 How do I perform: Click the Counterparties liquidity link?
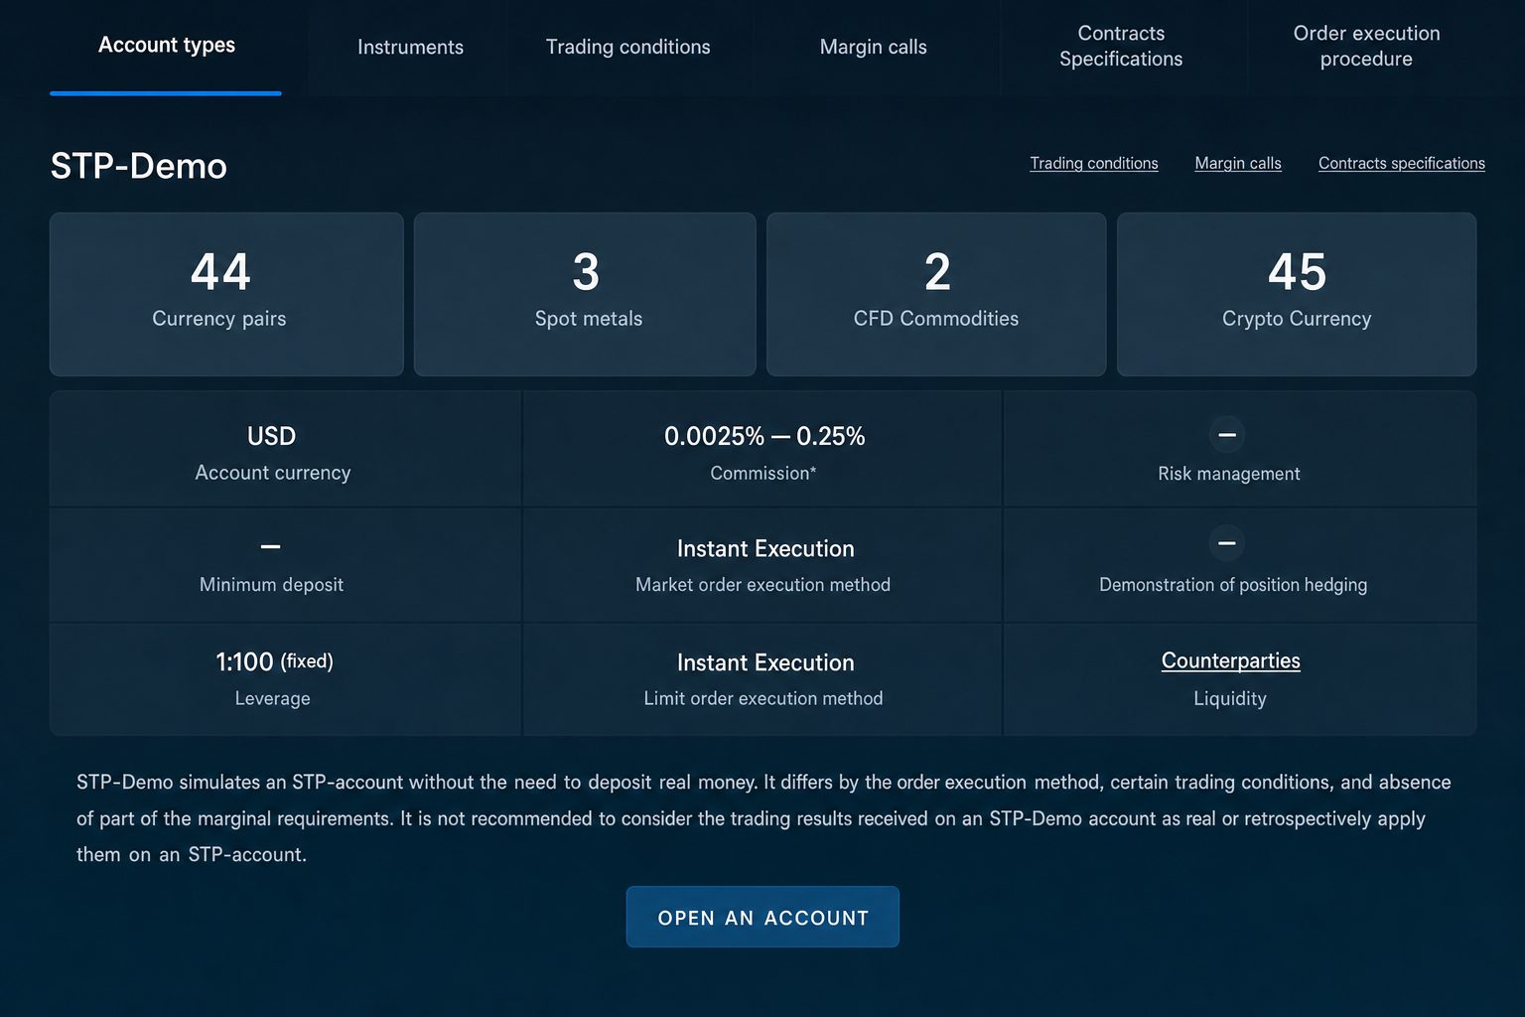click(x=1230, y=660)
